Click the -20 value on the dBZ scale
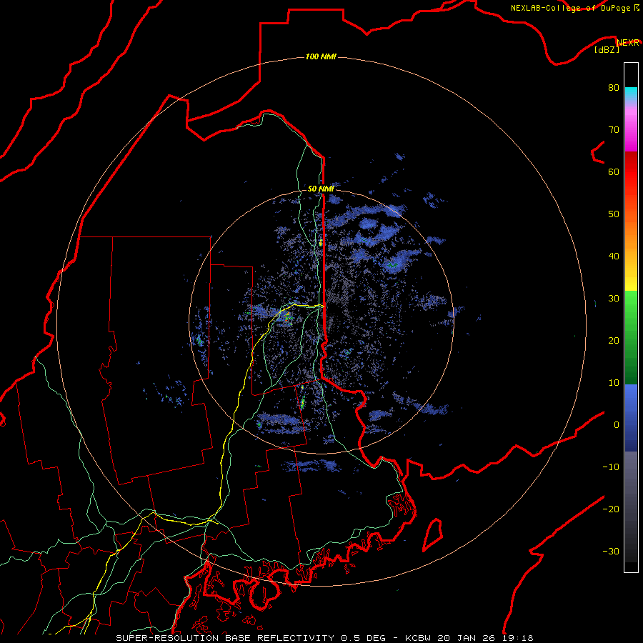This screenshot has height=643, width=643. (611, 509)
